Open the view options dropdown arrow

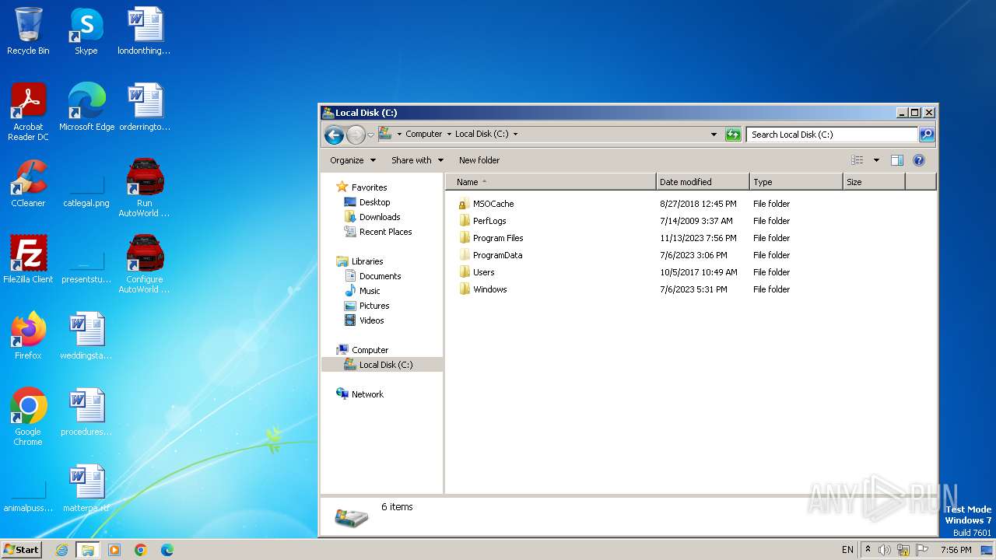[876, 160]
